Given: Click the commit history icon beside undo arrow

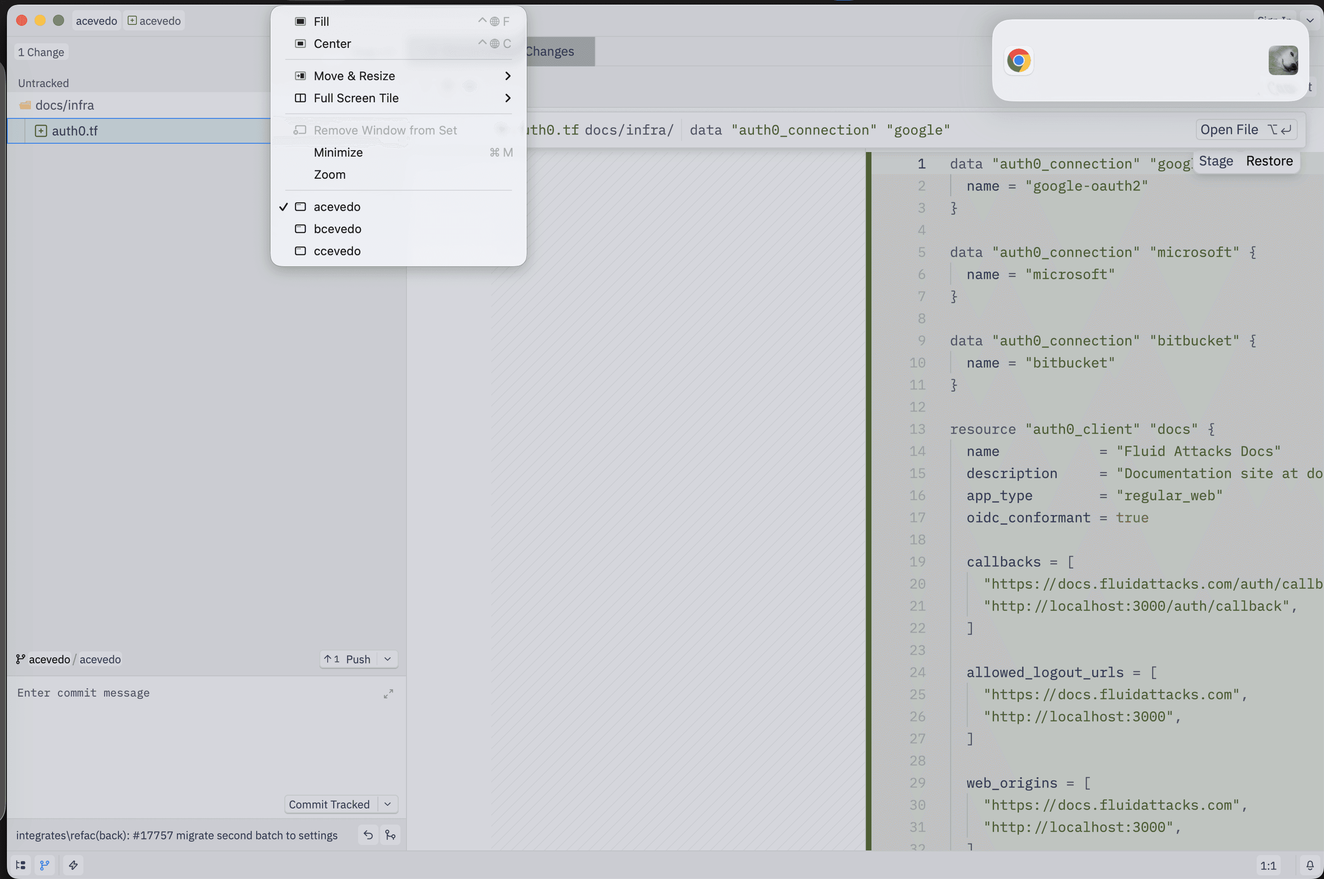Looking at the screenshot, I should pos(390,835).
